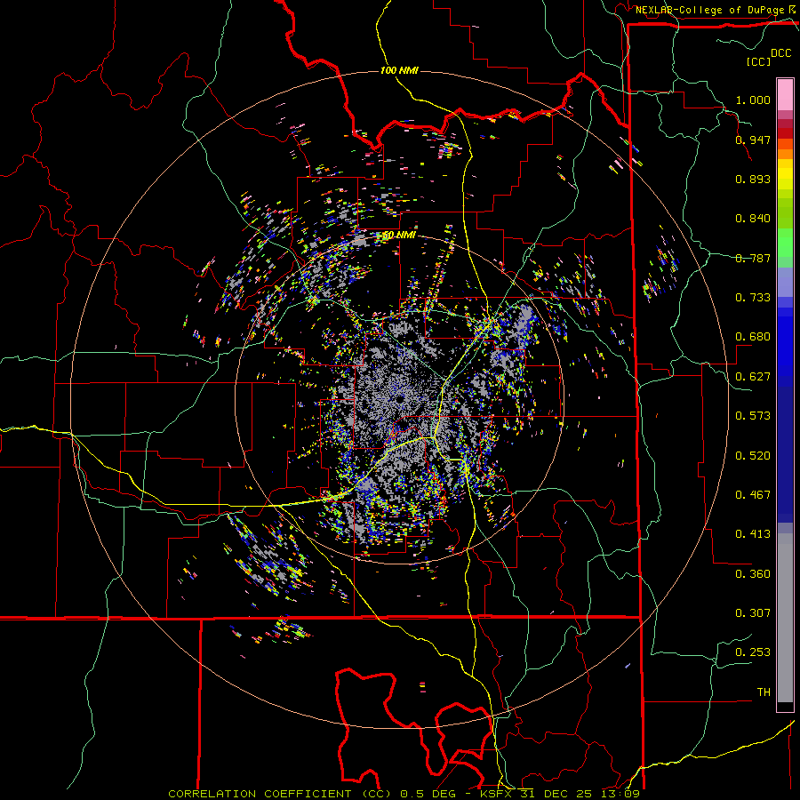Select the 0.787 scale value
Image resolution: width=800 pixels, height=800 pixels.
(x=753, y=258)
